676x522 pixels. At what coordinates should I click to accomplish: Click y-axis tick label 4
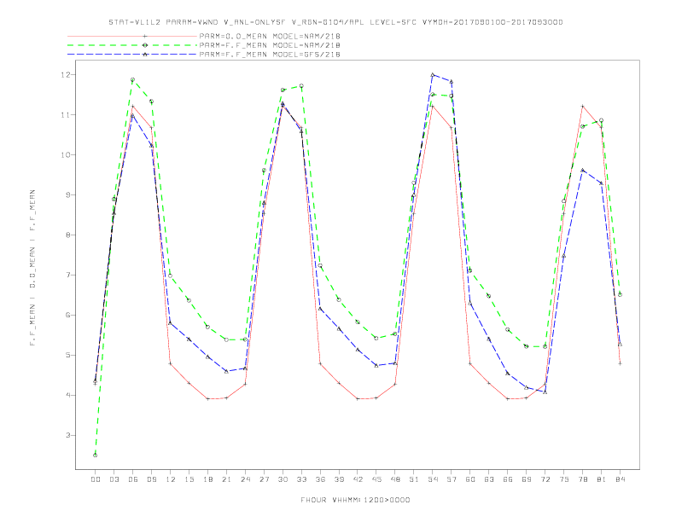tap(67, 395)
